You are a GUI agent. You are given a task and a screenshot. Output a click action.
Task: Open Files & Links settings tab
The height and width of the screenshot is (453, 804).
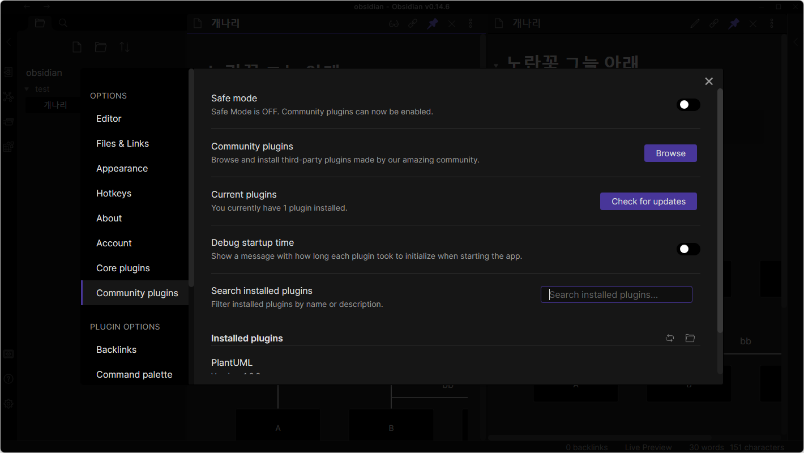tap(135, 144)
